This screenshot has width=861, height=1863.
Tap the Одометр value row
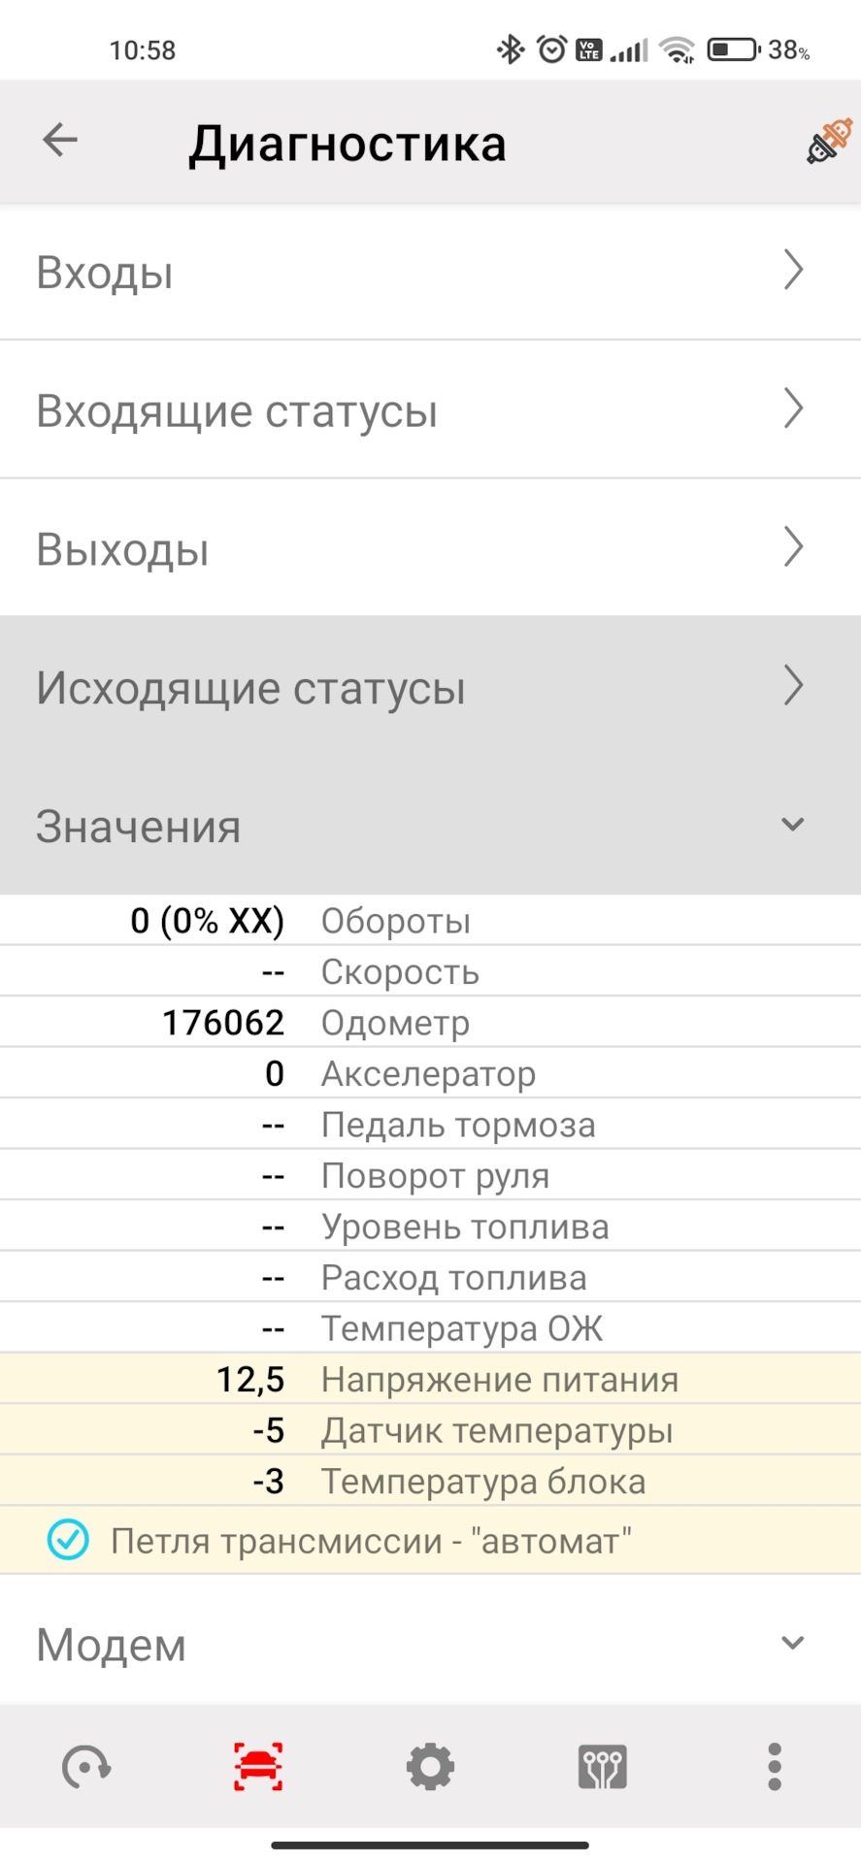click(430, 1023)
